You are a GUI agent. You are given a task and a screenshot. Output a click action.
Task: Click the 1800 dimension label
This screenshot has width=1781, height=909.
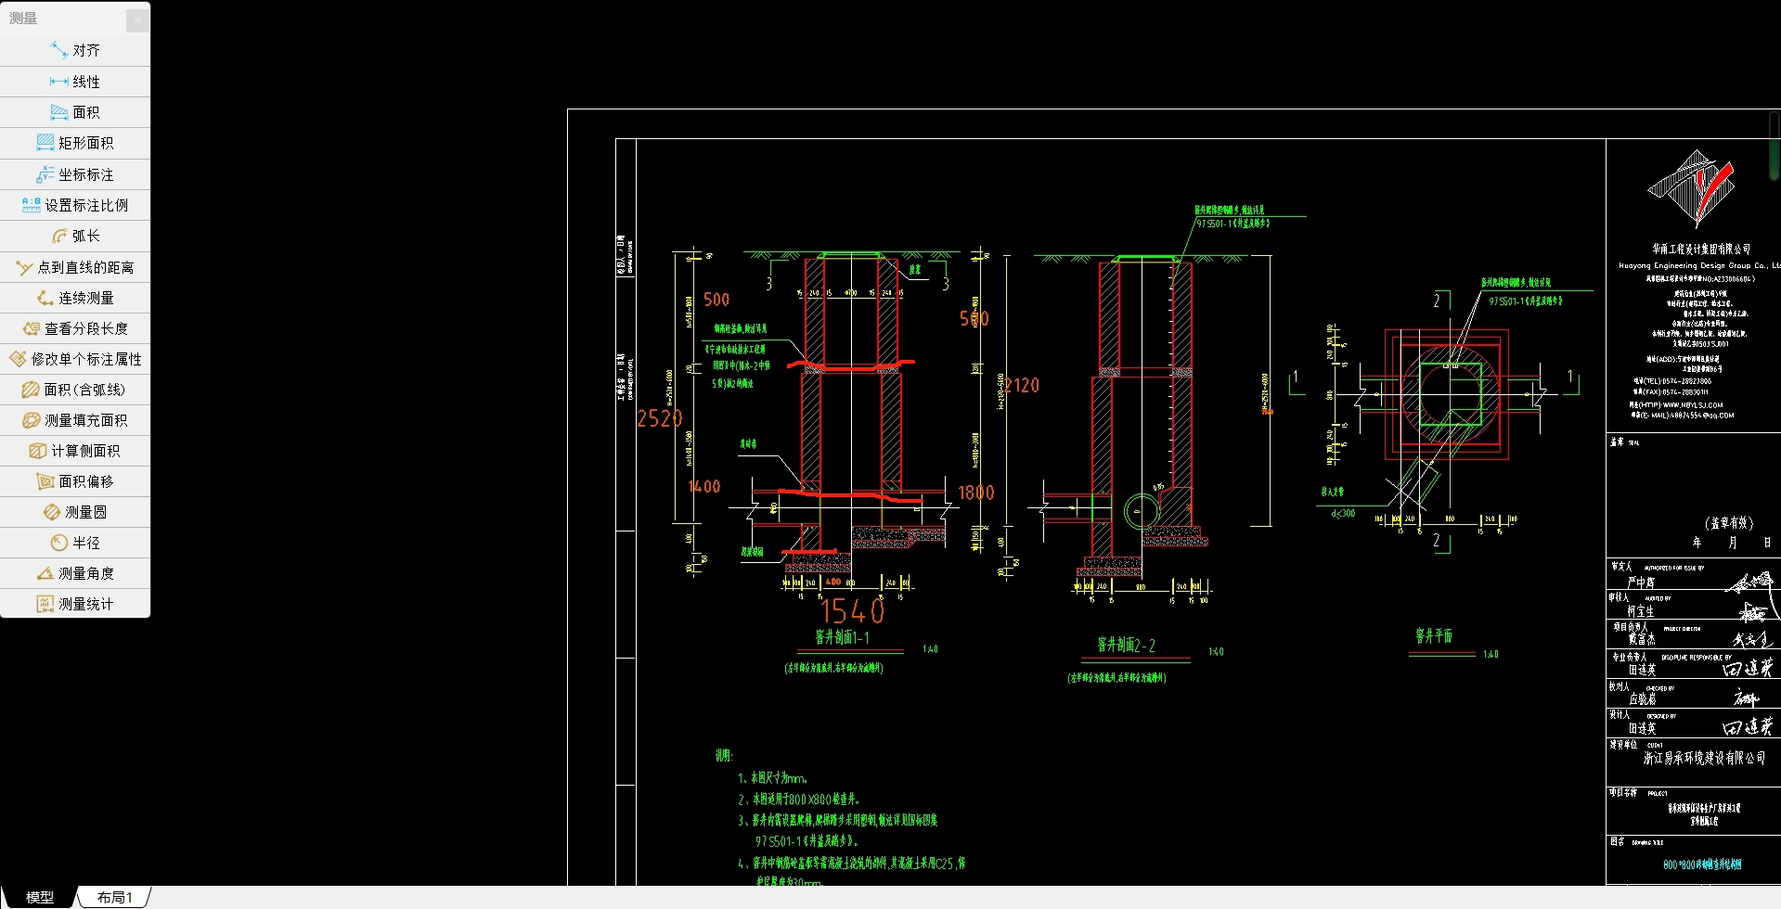coord(975,493)
